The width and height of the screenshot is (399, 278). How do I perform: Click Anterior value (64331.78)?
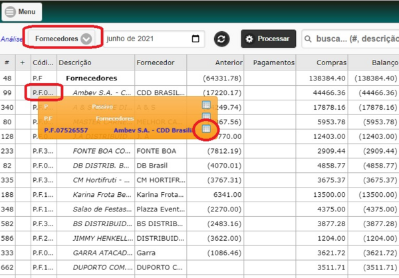(222, 78)
